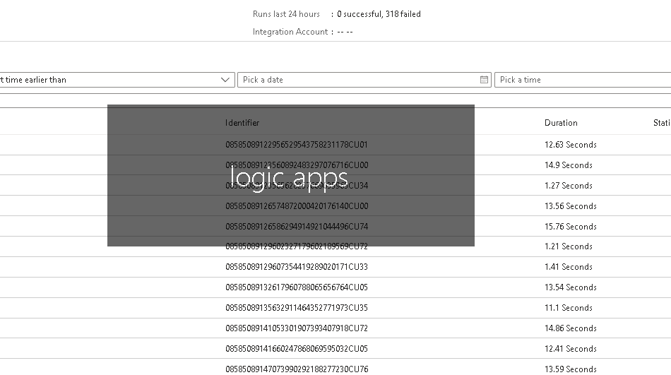Select run identifier ending 407918CU72
Viewport: 671px width, 375px height.
point(297,328)
